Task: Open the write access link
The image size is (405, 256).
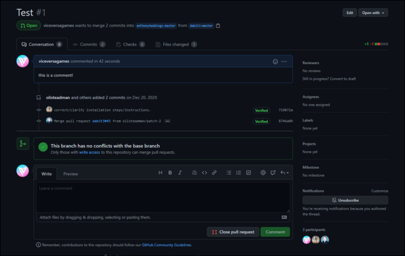Action: pyautogui.click(x=89, y=153)
